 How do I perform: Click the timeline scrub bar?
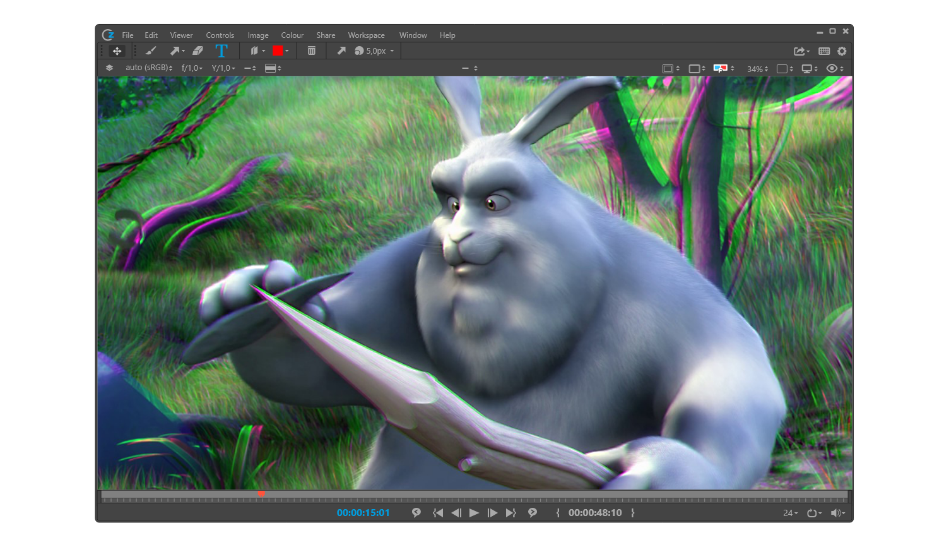pos(474,496)
